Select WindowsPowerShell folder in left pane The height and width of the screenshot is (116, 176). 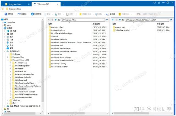pos(59,67)
